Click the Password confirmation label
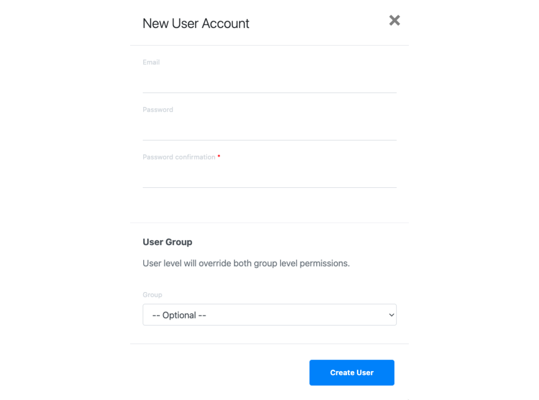Screen dimensions: 539x400 pyautogui.click(x=178, y=157)
